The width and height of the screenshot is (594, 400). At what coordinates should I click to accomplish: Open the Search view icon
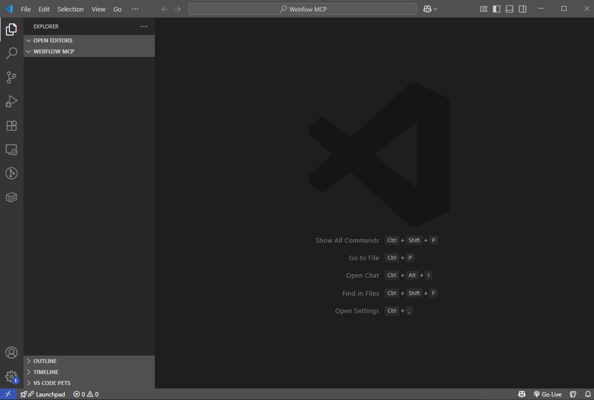click(x=11, y=53)
